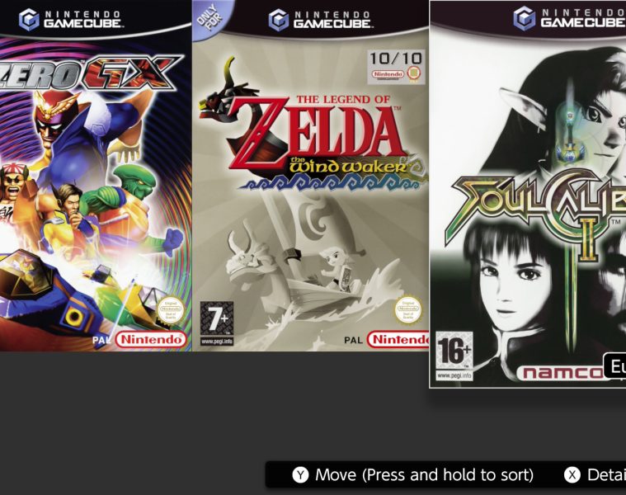Click the SoulCalibur II title logo

(539, 211)
